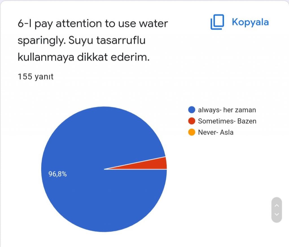Select the 'Never- Asla' legend entry
The height and width of the screenshot is (247, 289).
click(215, 132)
